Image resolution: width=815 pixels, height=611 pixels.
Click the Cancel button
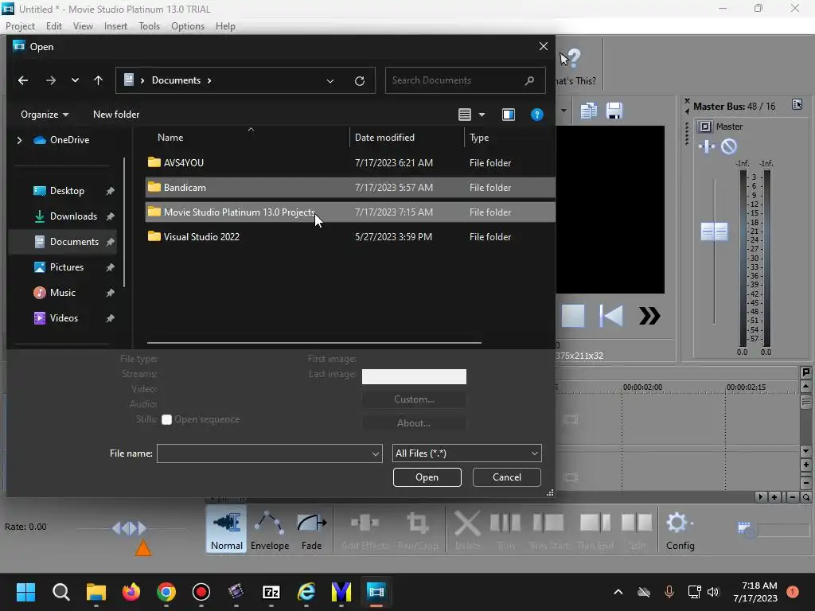coord(506,477)
